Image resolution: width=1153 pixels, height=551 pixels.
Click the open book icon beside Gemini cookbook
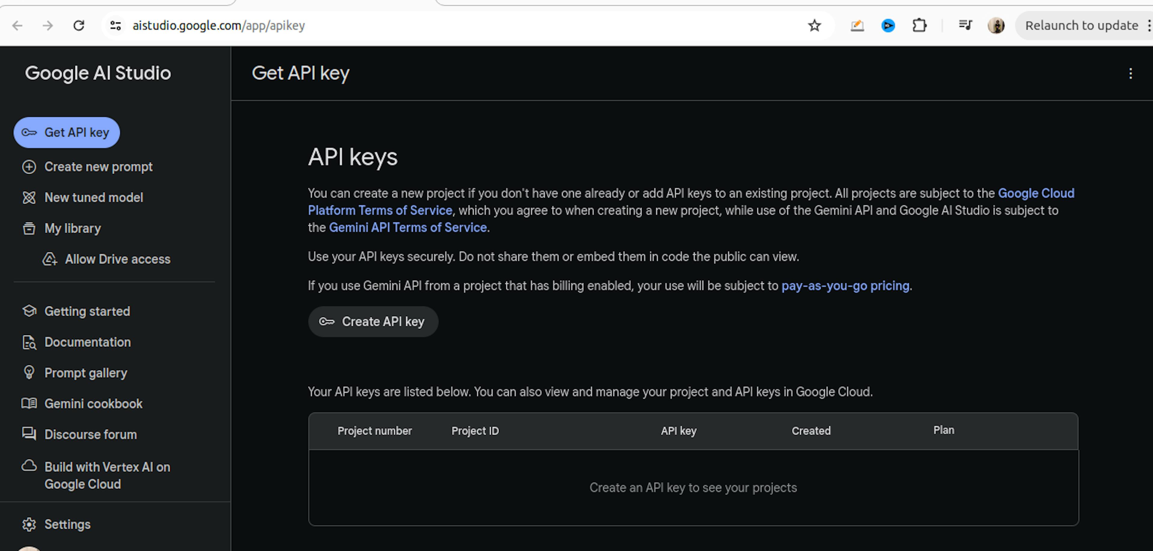pyautogui.click(x=29, y=403)
